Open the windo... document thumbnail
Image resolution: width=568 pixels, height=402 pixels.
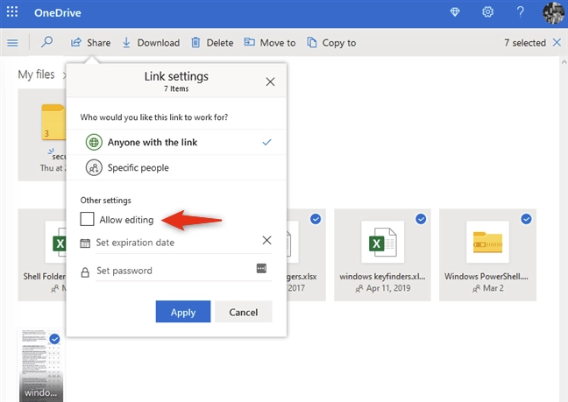pos(40,364)
